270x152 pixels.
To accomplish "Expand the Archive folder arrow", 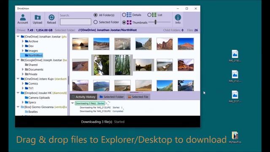I will click(22, 41).
